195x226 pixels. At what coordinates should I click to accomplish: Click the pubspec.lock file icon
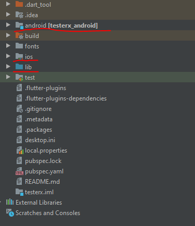tap(19, 160)
